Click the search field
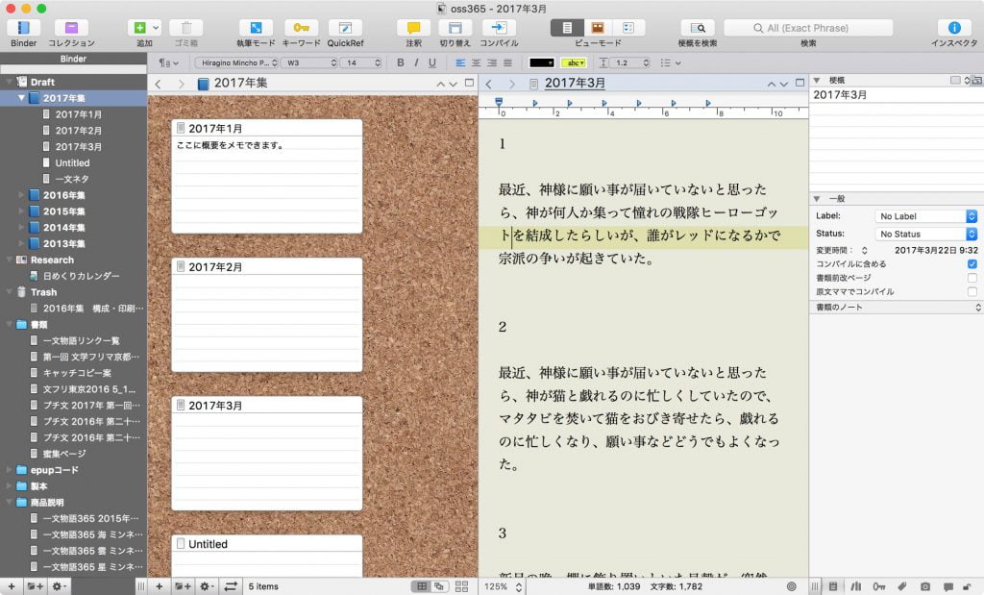Image resolution: width=984 pixels, height=595 pixels. 808,28
